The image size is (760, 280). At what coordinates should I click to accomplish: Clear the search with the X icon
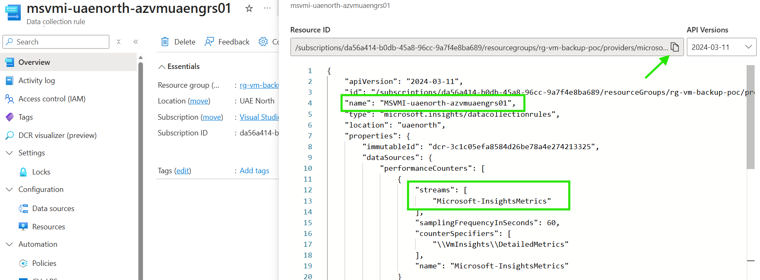[118, 42]
